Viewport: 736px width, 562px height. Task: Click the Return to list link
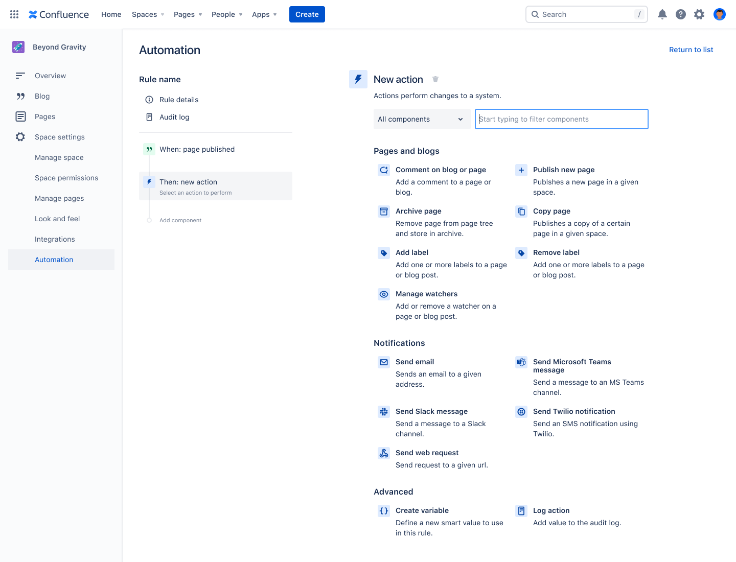point(691,50)
